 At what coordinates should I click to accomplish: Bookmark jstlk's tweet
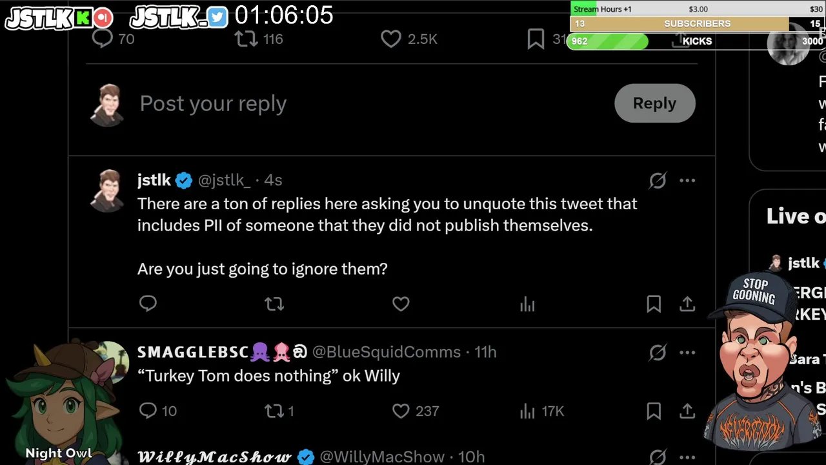pyautogui.click(x=654, y=304)
